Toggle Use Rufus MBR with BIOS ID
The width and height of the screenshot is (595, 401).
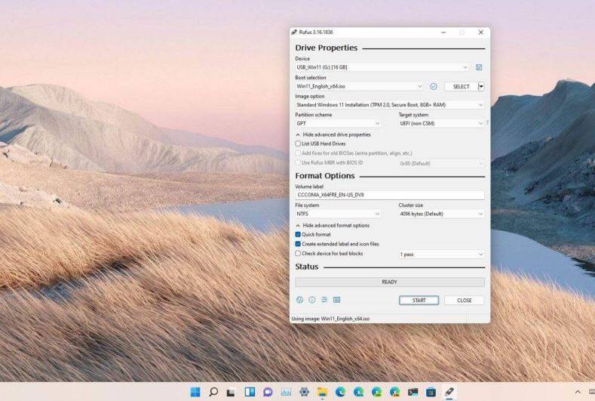coord(298,162)
